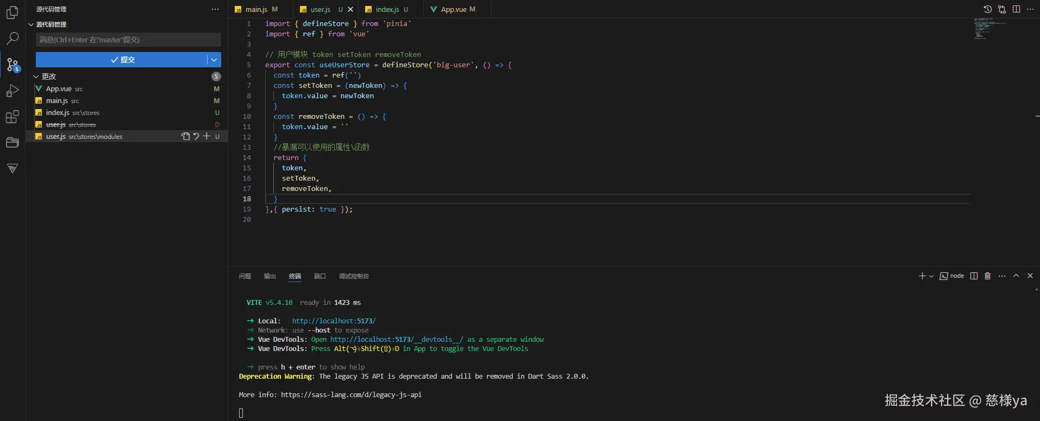Open the 调试控制台 debug console tab
Image resolution: width=1040 pixels, height=421 pixels.
coord(354,276)
